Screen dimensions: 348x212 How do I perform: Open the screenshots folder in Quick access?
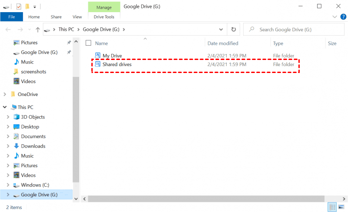click(x=33, y=72)
